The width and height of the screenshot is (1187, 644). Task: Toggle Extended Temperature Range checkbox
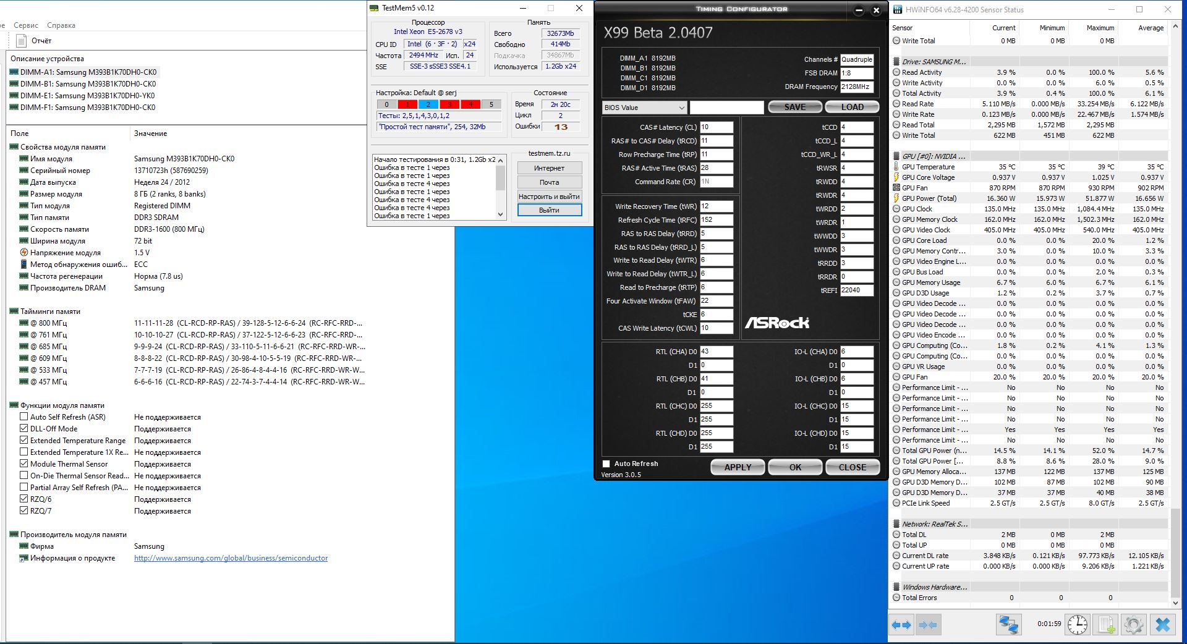coord(24,441)
